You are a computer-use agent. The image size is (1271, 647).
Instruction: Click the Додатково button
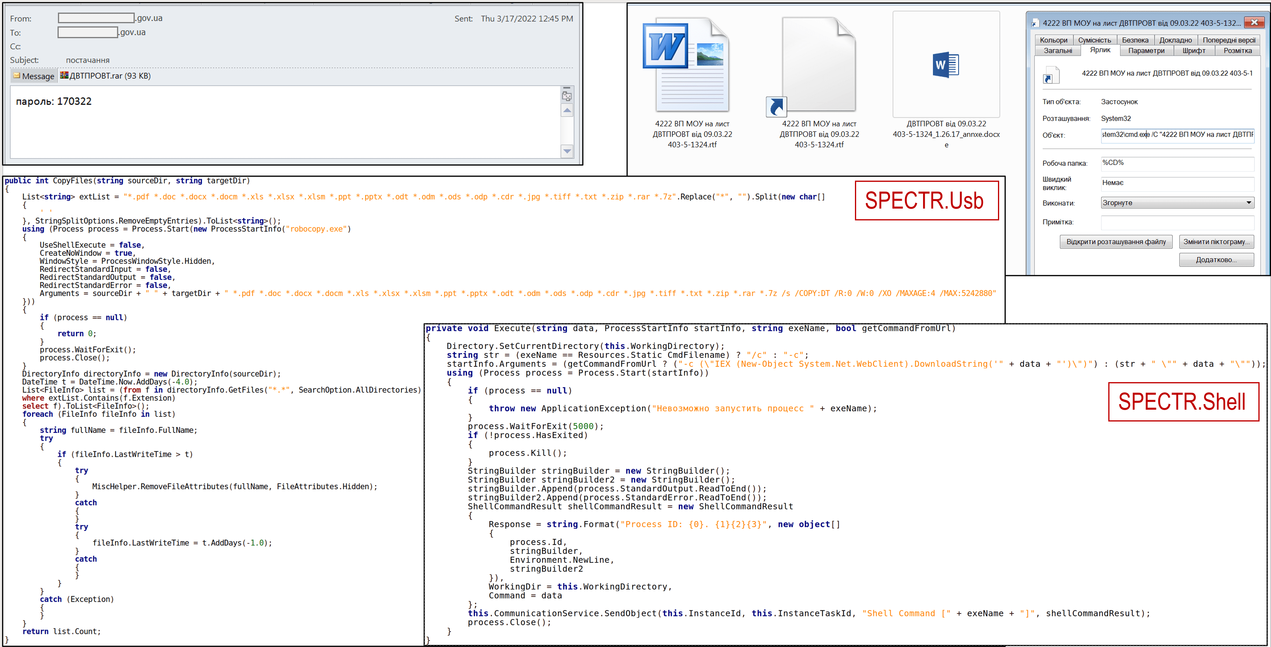[1216, 260]
